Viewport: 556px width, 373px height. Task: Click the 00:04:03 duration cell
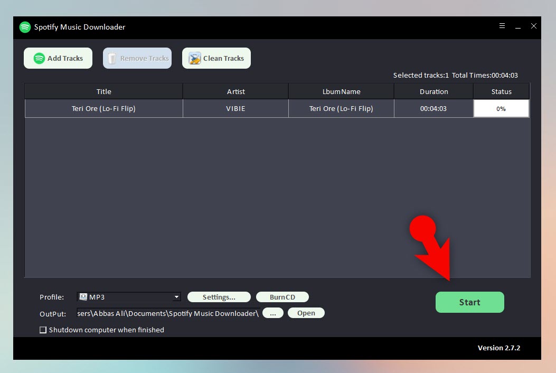point(434,109)
